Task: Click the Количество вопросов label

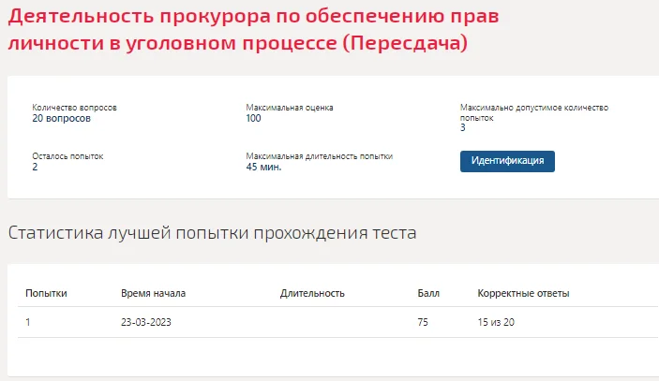Action: point(74,108)
